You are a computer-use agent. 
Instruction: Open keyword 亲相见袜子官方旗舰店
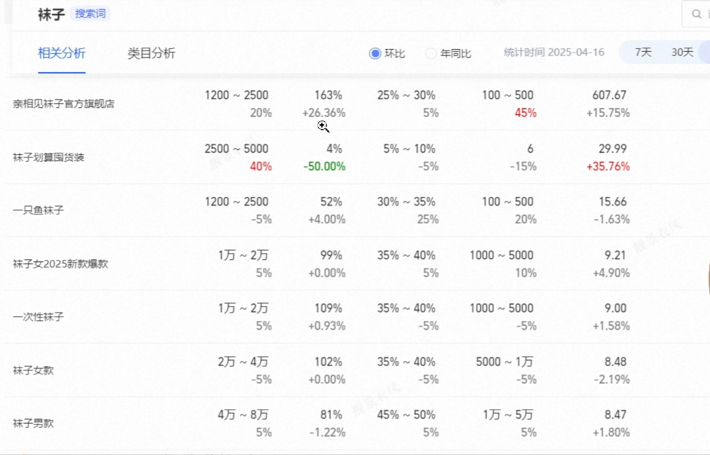point(63,104)
